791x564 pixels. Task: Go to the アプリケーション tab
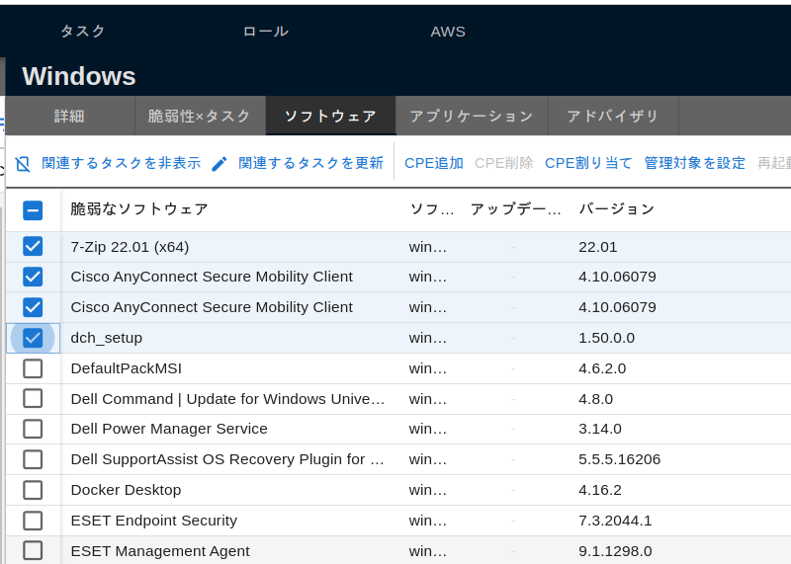tap(472, 117)
